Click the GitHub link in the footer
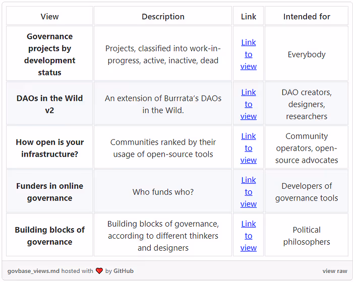This screenshot has width=353, height=282. pos(124,271)
